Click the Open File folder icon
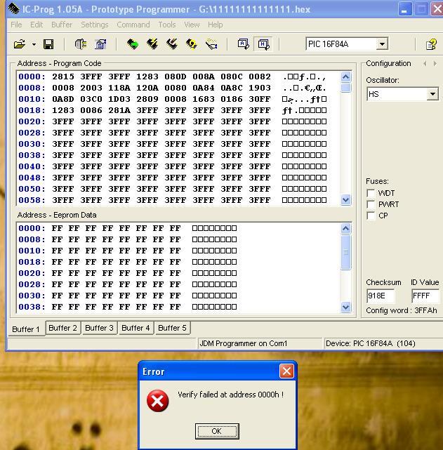The height and width of the screenshot is (450, 443). pos(19,44)
